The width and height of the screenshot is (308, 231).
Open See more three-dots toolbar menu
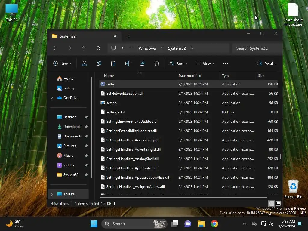tap(226, 64)
